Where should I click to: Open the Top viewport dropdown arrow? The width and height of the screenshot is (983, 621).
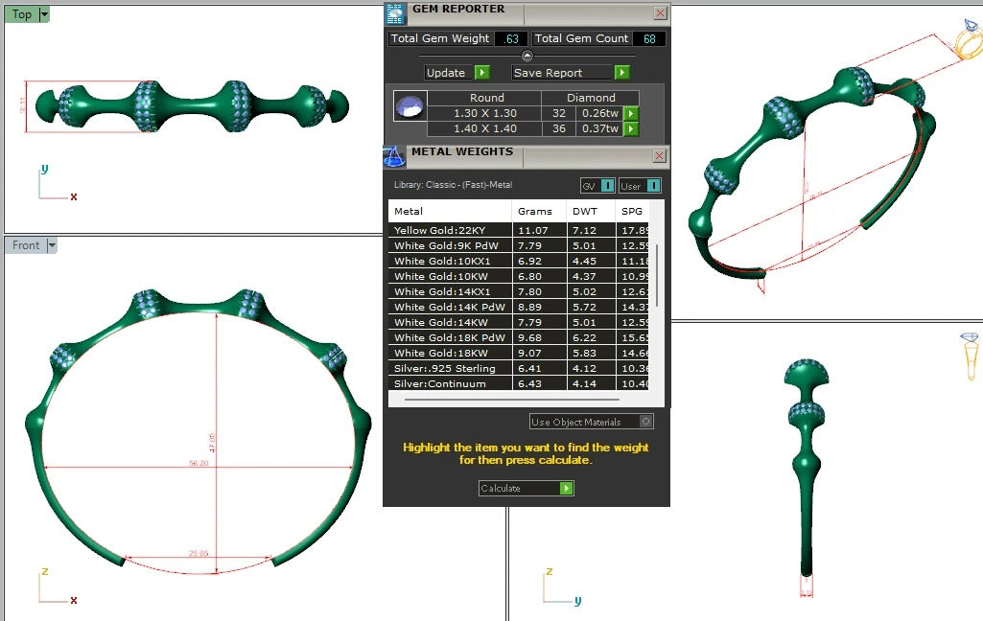(44, 14)
